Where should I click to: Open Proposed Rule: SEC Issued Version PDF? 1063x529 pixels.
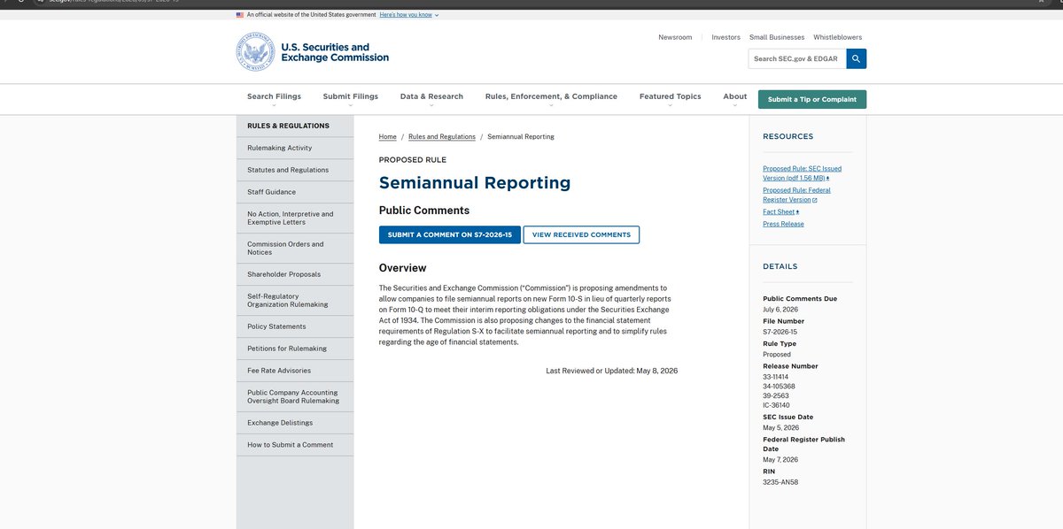pos(803,172)
